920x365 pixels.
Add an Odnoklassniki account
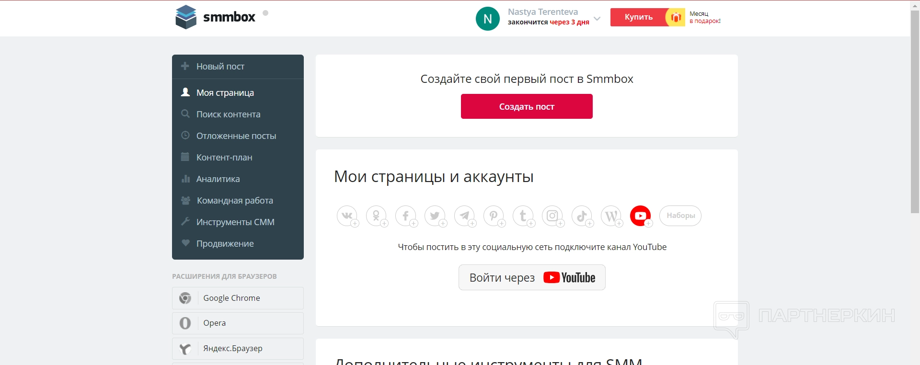[x=377, y=216]
